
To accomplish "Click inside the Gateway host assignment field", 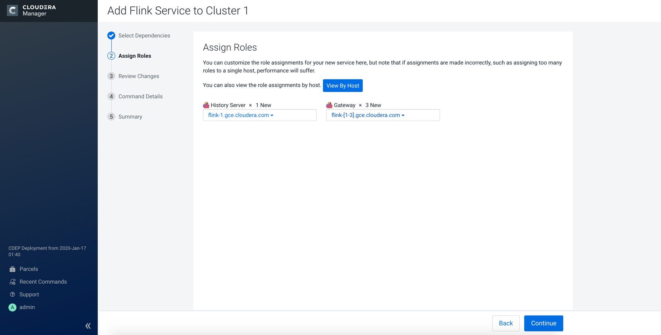I will 422,115.
